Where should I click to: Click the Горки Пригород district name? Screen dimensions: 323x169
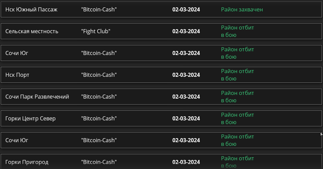point(27,162)
